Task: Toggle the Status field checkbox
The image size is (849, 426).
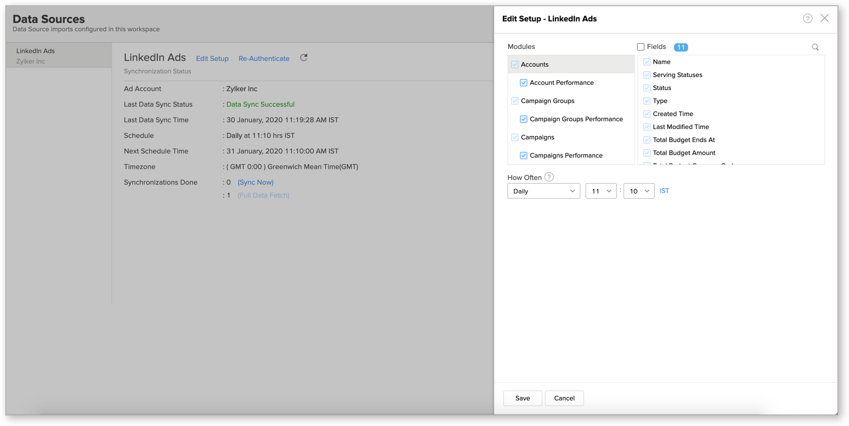Action: [x=647, y=88]
